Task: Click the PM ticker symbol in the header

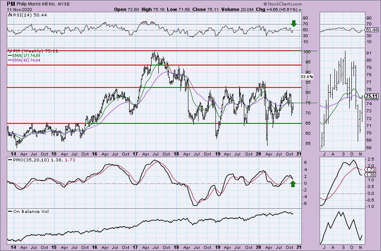Action: click(11, 4)
